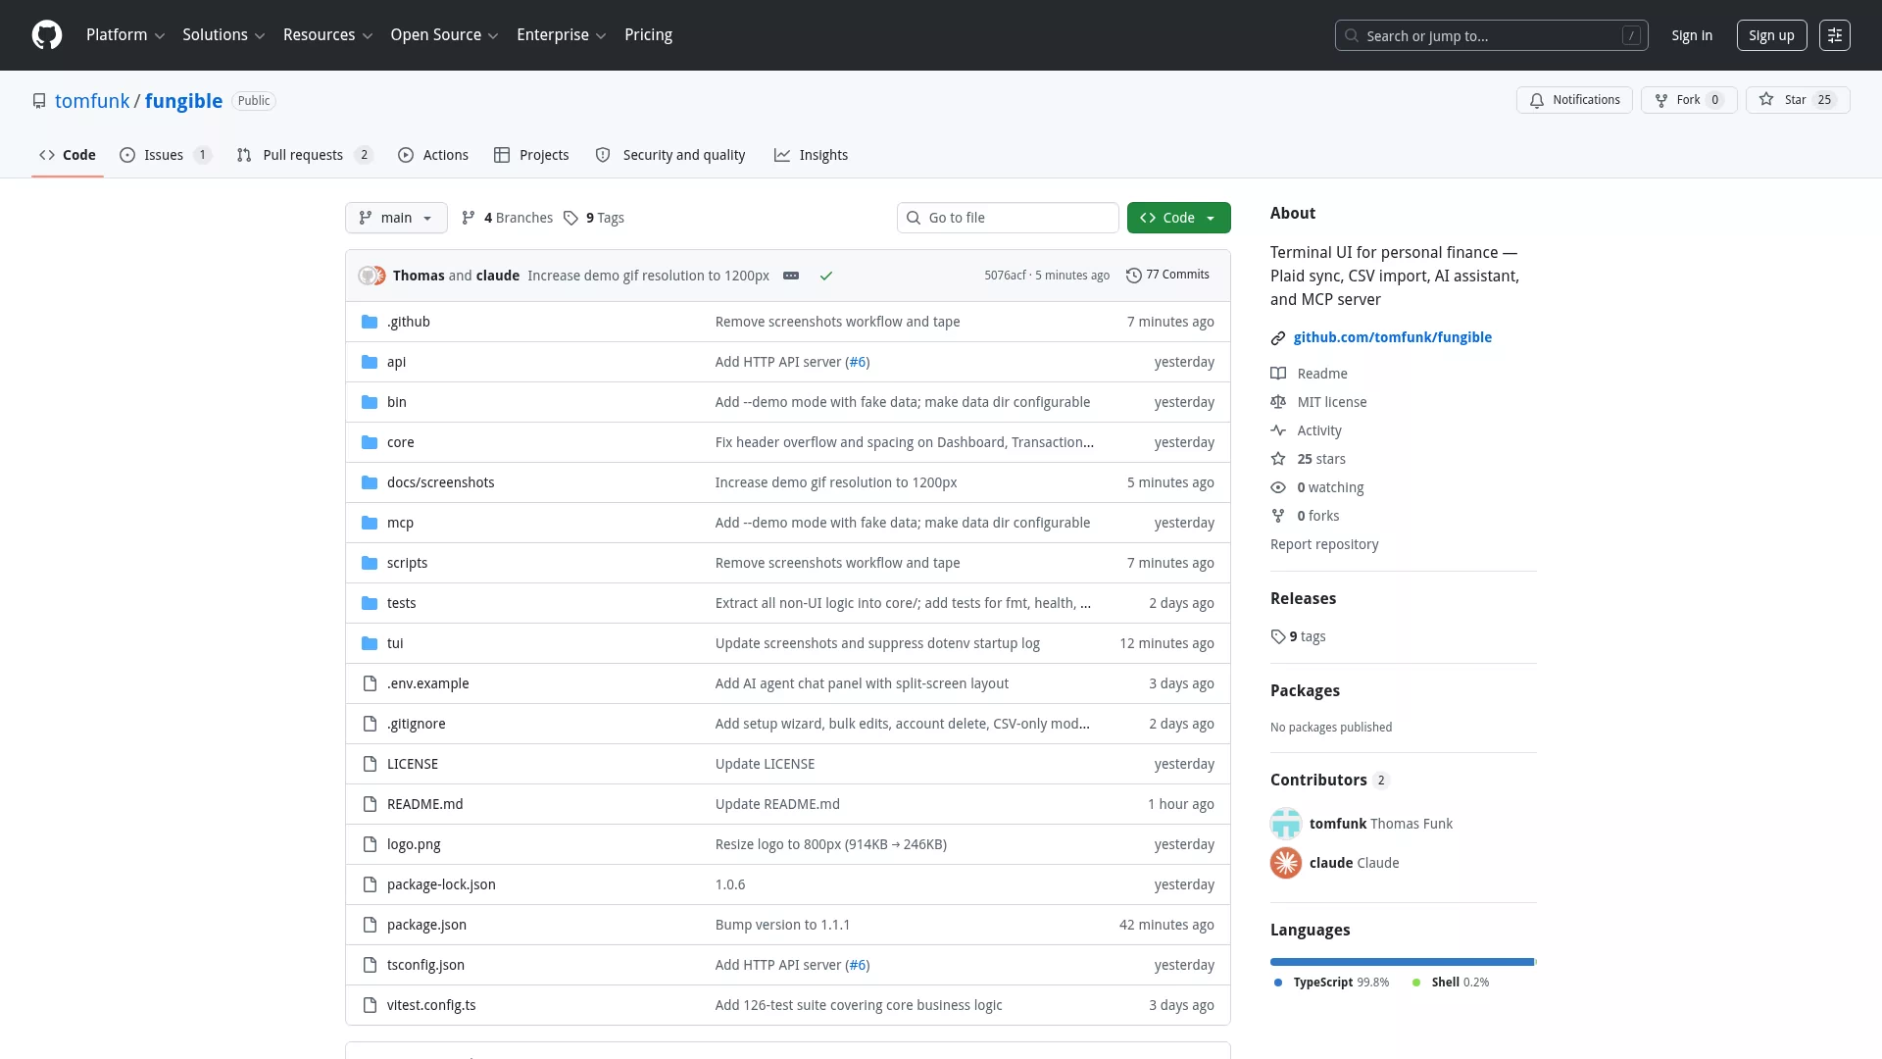Expand the Resources menu
1882x1059 pixels.
327,35
